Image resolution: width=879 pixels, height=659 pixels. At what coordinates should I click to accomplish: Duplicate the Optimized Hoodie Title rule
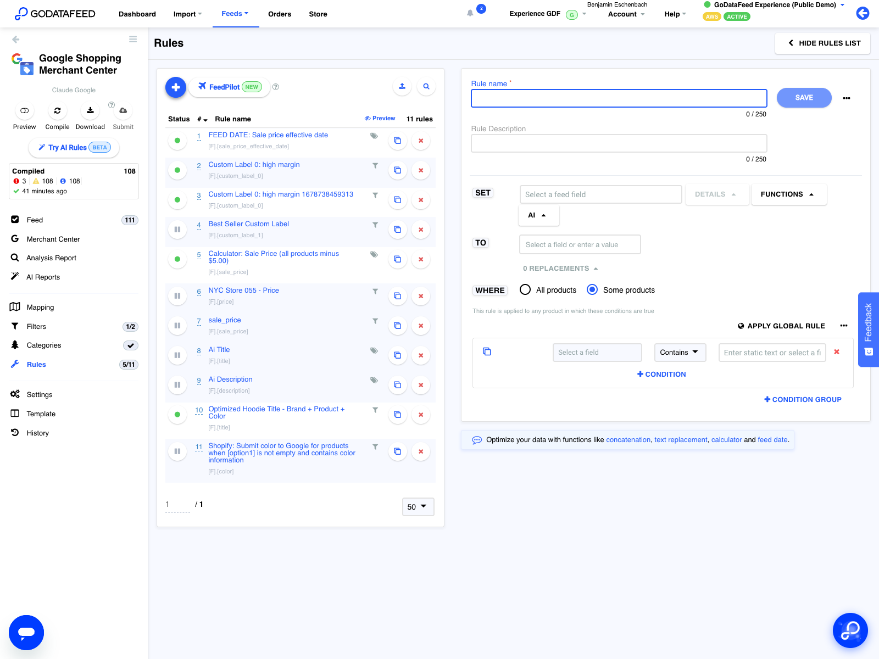(x=397, y=415)
